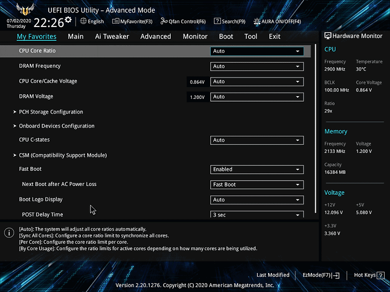Open the Ai Tweaker tab

click(112, 37)
